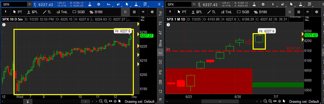The height and width of the screenshot is (104, 324).
Task: Select TL trendline tool on left chart
Action: pos(47,12)
